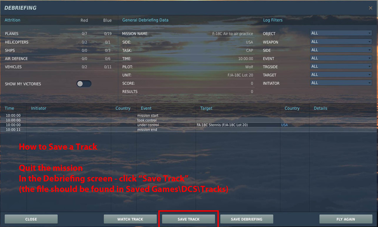Click the task value 'CAP'
Viewport: 378px width, 227px height.
tap(249, 50)
